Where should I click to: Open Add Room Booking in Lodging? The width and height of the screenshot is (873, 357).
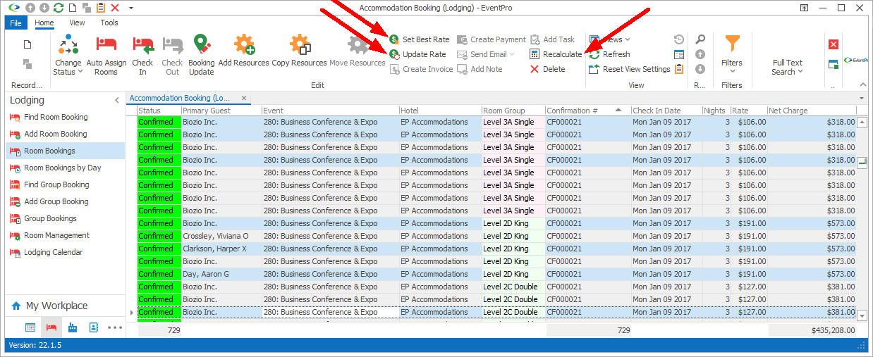pyautogui.click(x=65, y=134)
